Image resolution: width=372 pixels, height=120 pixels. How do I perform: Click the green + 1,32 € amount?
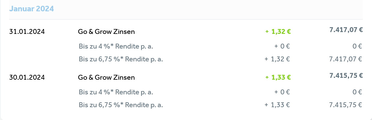(278, 31)
